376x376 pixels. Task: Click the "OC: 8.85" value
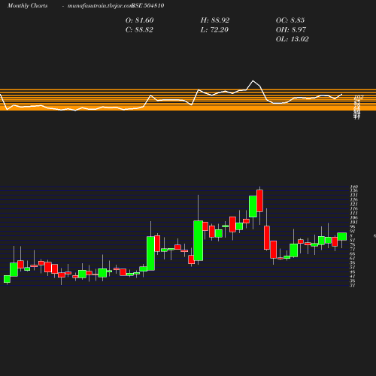coord(290,20)
